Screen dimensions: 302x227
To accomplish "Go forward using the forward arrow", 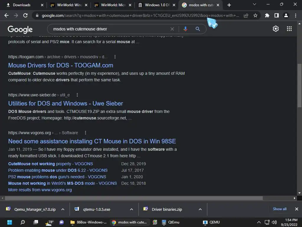I will (x=16, y=15).
